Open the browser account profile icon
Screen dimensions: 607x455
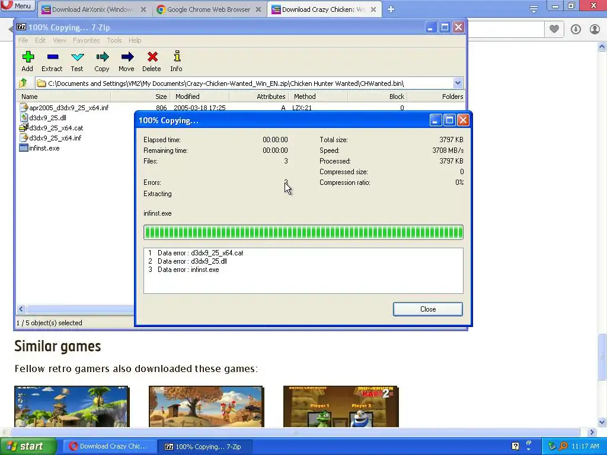595,29
